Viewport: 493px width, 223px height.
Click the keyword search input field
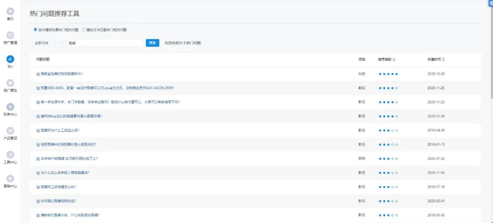105,43
